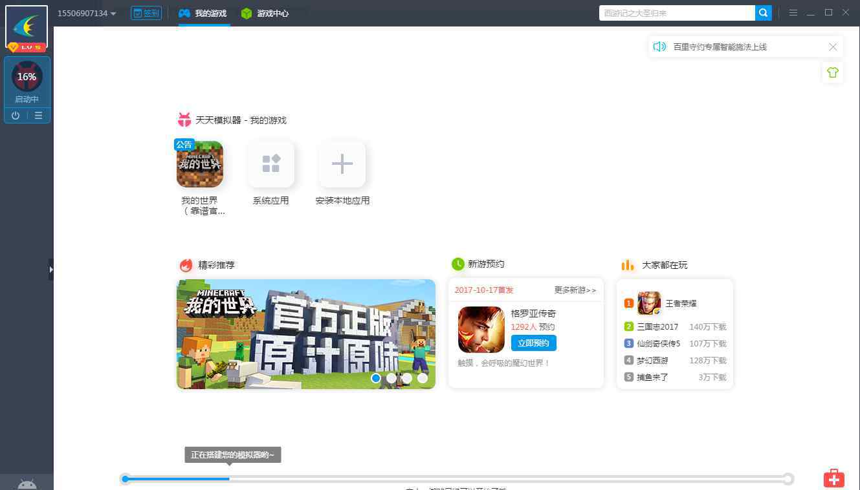Open 更多新游>> link
The width and height of the screenshot is (860, 490).
(x=575, y=290)
